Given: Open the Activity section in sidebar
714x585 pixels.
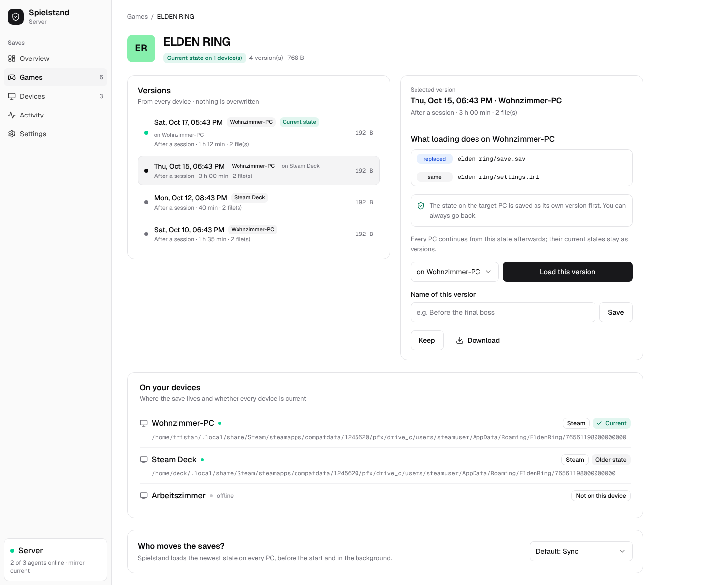Looking at the screenshot, I should [56, 115].
